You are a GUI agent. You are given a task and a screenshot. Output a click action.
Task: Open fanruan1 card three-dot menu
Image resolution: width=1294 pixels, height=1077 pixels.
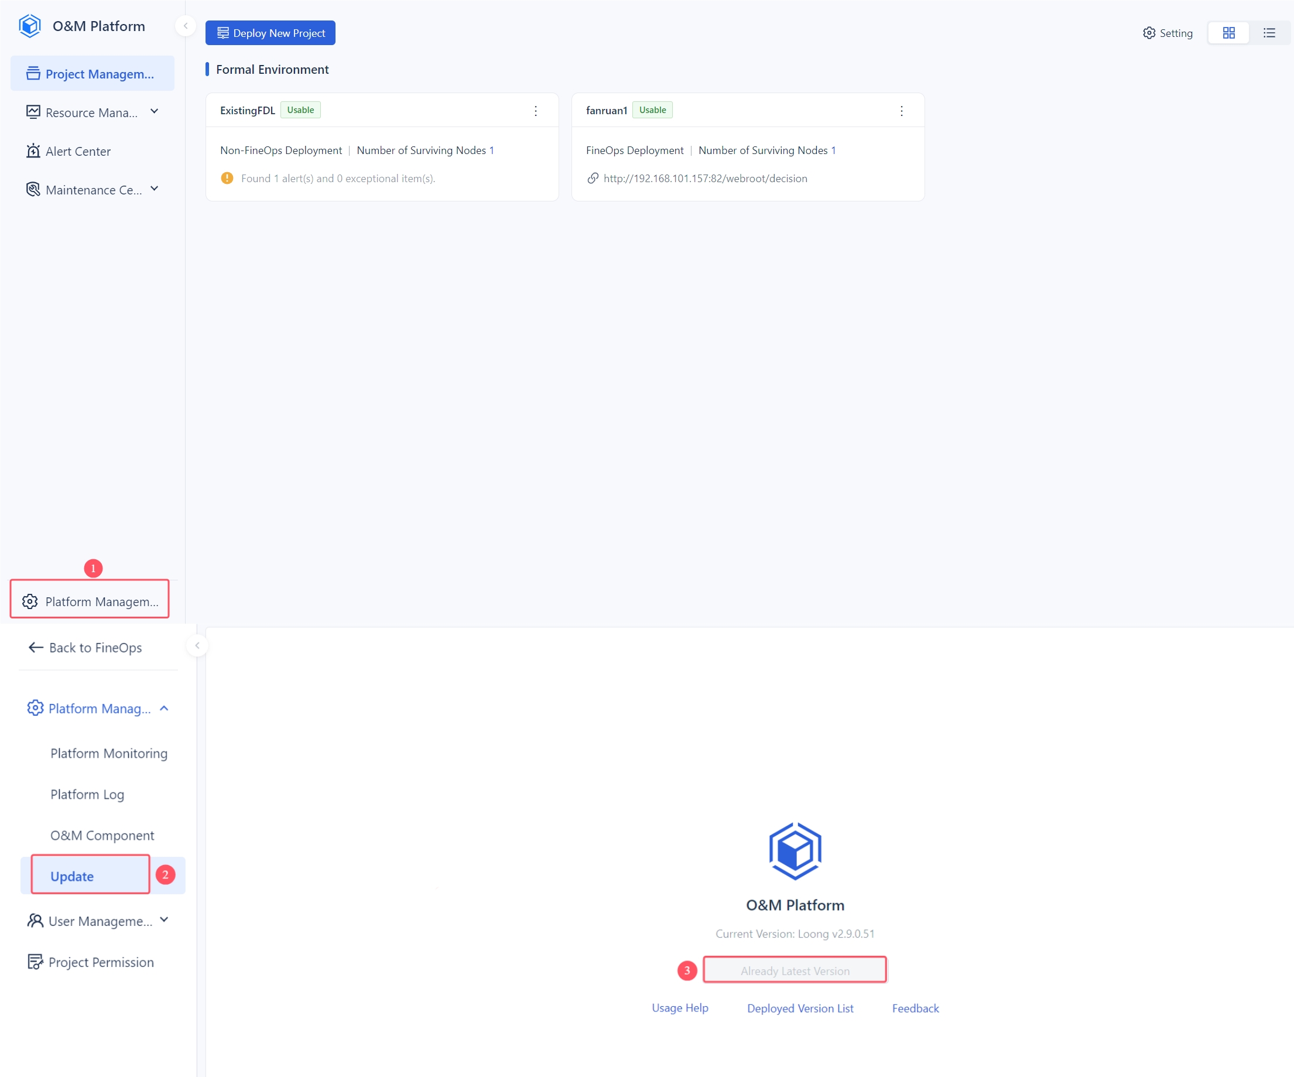click(x=902, y=110)
